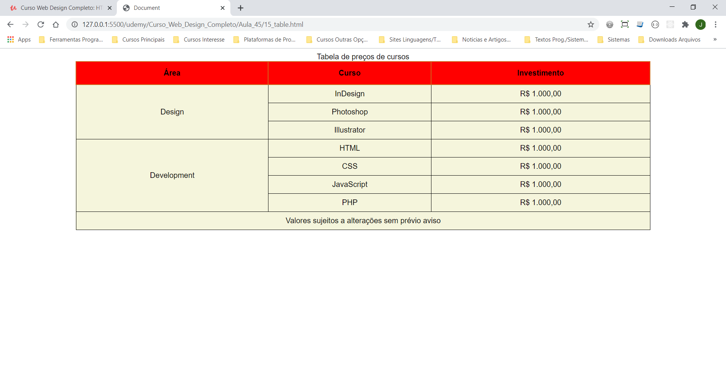726x389 pixels.
Task: Open a new browser tab
Action: click(240, 8)
